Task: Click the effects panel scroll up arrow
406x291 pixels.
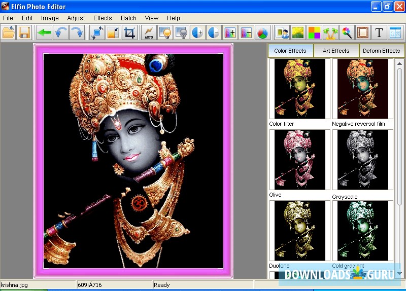Action: [x=400, y=63]
